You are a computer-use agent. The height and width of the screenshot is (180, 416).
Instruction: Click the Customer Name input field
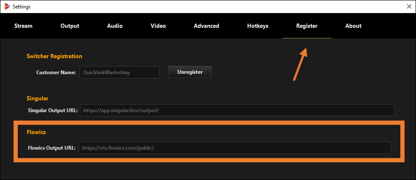[x=119, y=72]
